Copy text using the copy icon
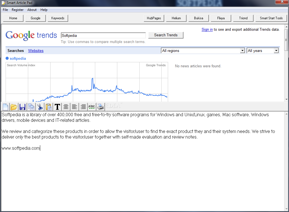 (31, 107)
